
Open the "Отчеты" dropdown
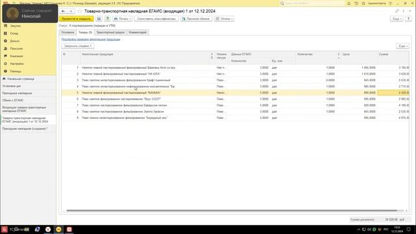click(224, 19)
